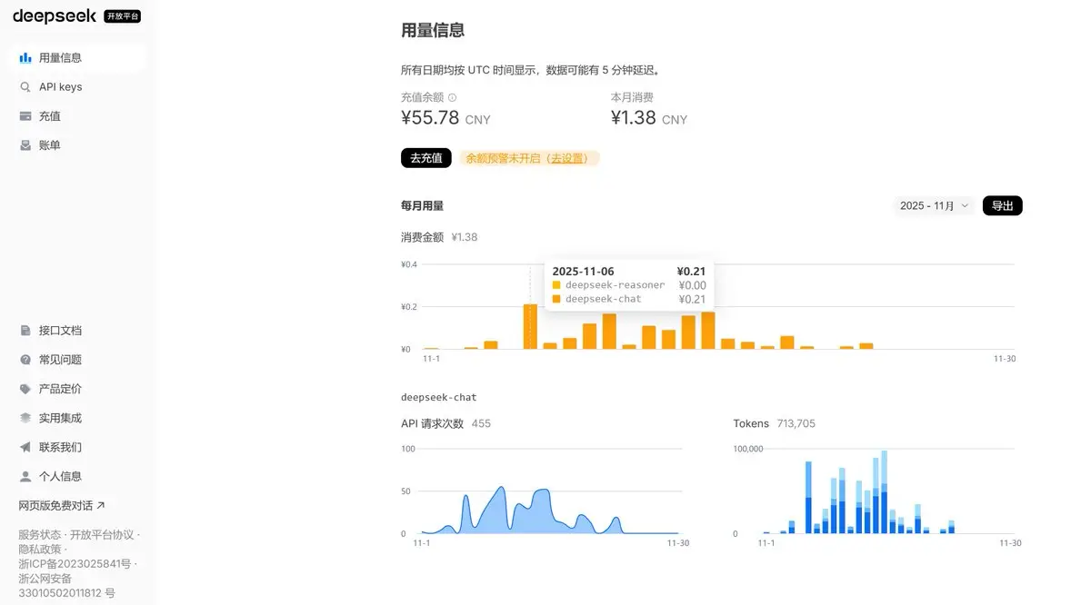Click the deepseek-reasoner legend swatch in tooltip
Image resolution: width=1091 pixels, height=605 pixels.
click(x=556, y=285)
